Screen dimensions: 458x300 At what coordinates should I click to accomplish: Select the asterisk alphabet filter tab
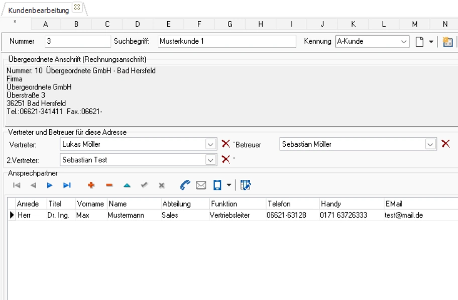pyautogui.click(x=15, y=24)
